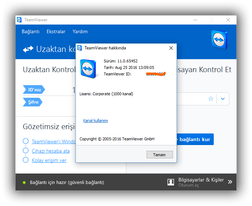Viewport: 252px width, 206px height.
Task: Open the Ekstralar menu
Action: pyautogui.click(x=56, y=31)
